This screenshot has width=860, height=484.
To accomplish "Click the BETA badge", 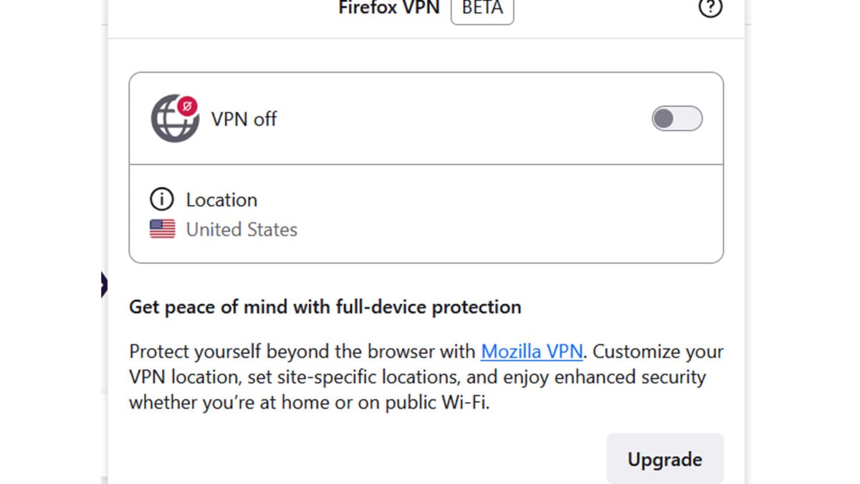I will pyautogui.click(x=482, y=9).
